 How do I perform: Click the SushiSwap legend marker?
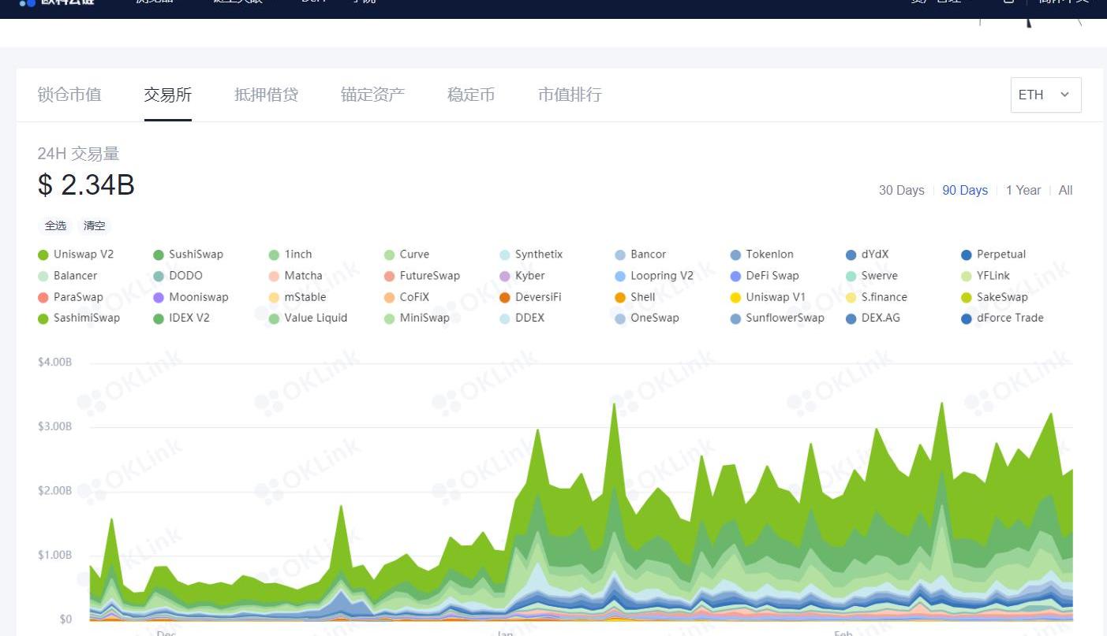point(159,255)
